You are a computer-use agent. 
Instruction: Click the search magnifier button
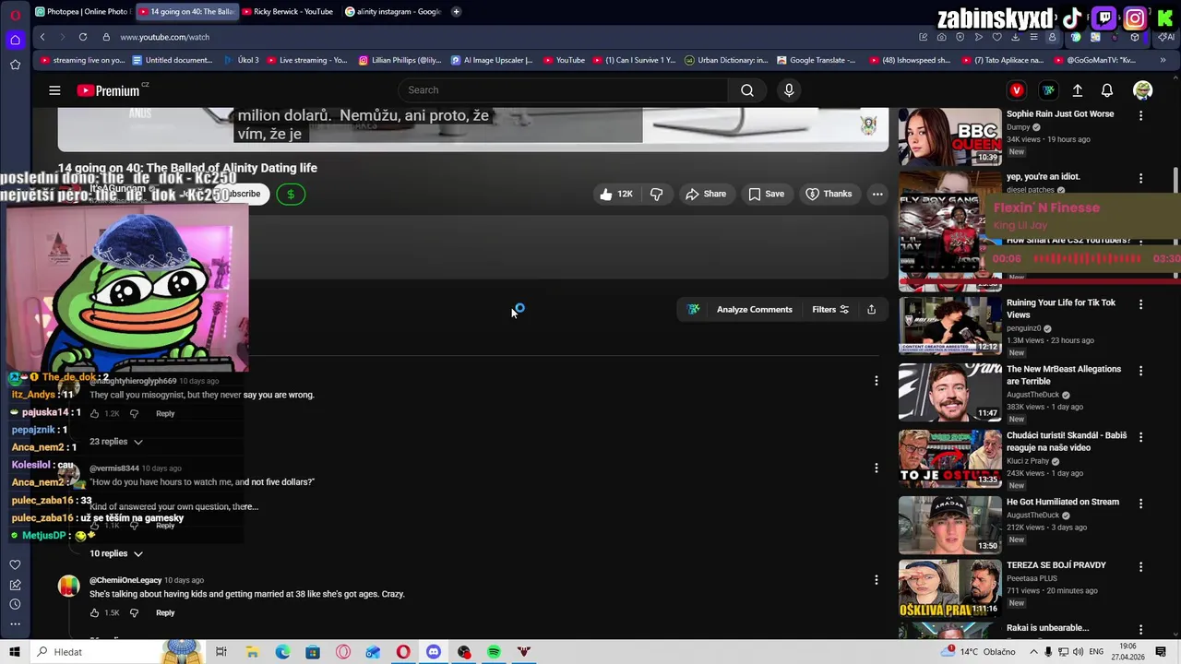point(747,90)
